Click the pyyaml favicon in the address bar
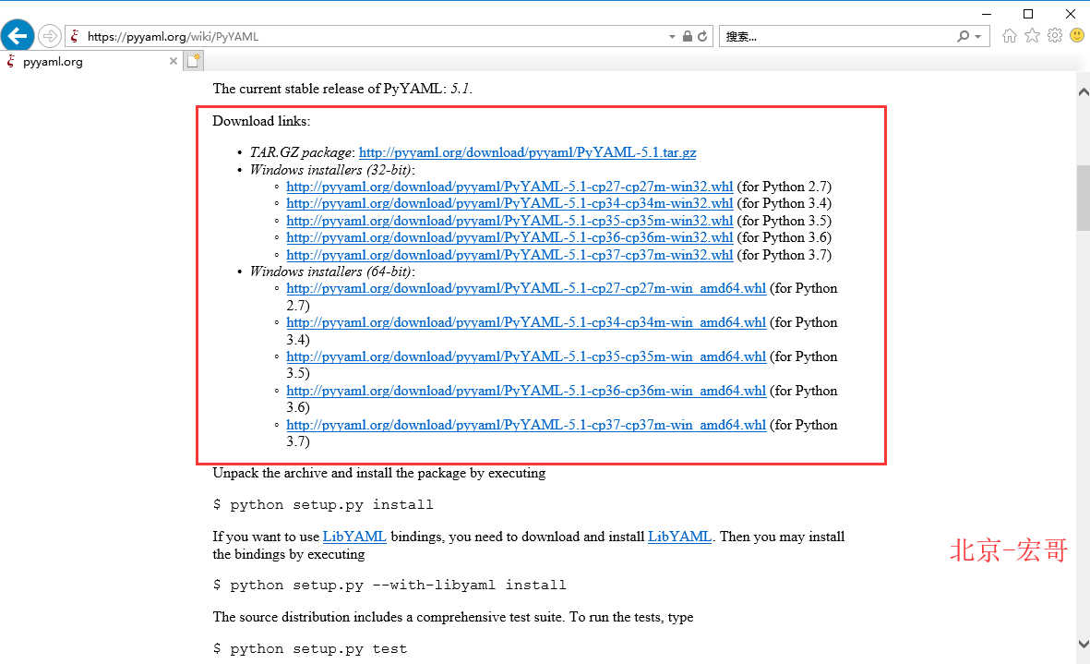1090x664 pixels. pyautogui.click(x=75, y=35)
